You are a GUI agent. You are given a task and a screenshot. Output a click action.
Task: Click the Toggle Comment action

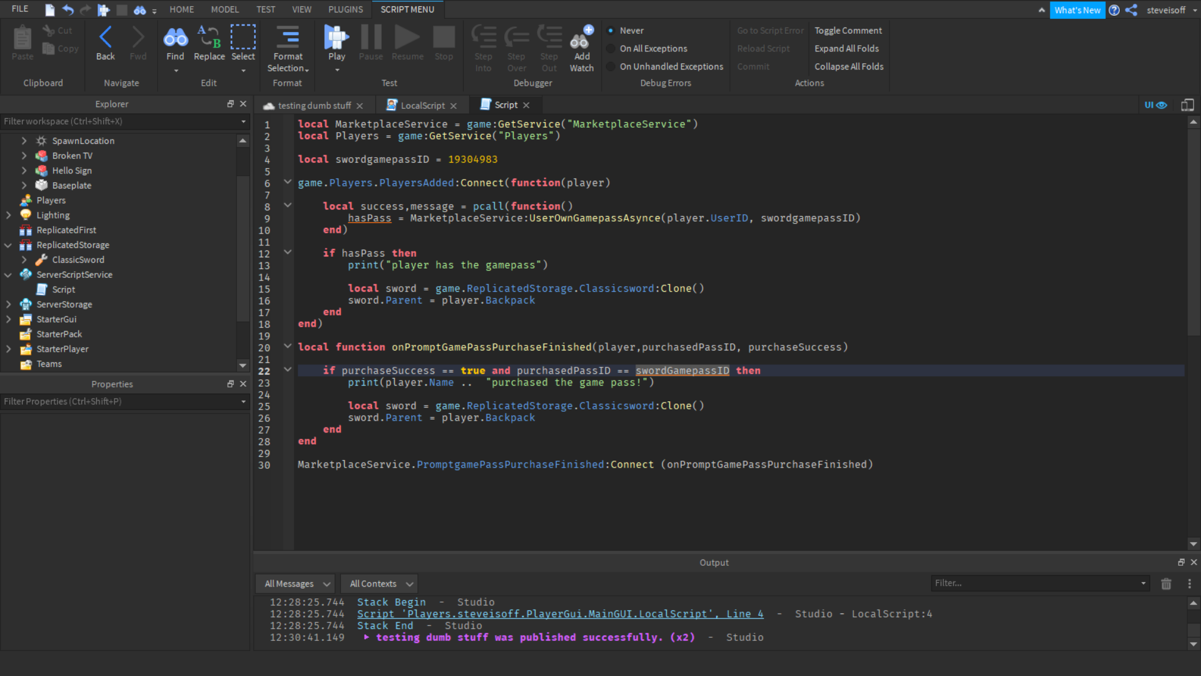[848, 31]
